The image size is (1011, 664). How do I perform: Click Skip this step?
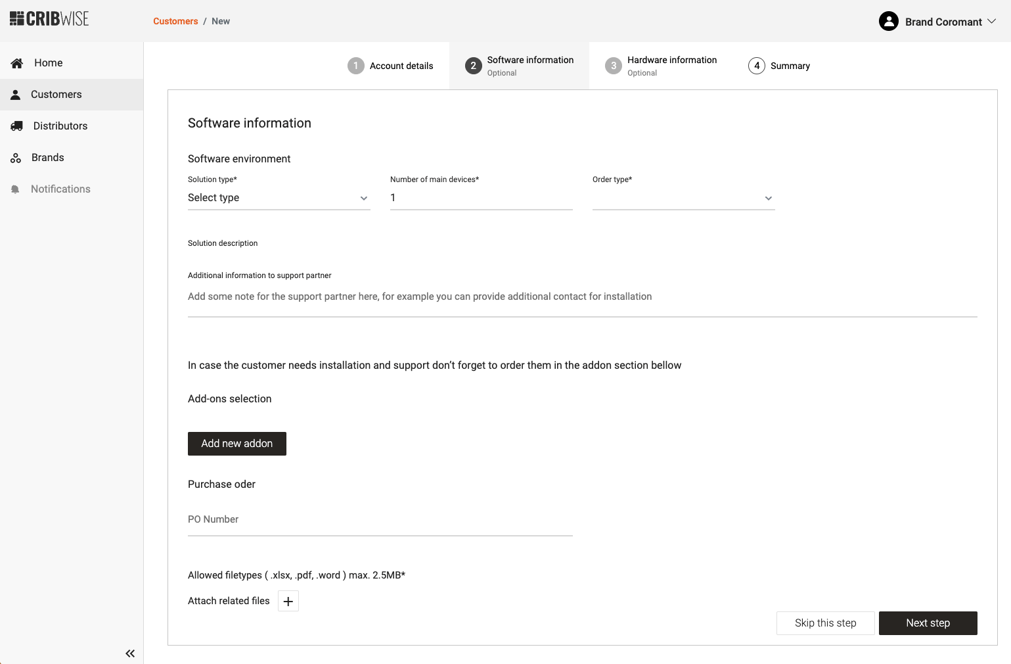pos(825,623)
